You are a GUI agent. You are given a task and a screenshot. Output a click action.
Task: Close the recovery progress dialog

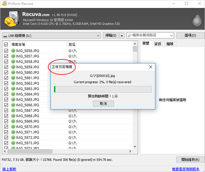pos(151,67)
